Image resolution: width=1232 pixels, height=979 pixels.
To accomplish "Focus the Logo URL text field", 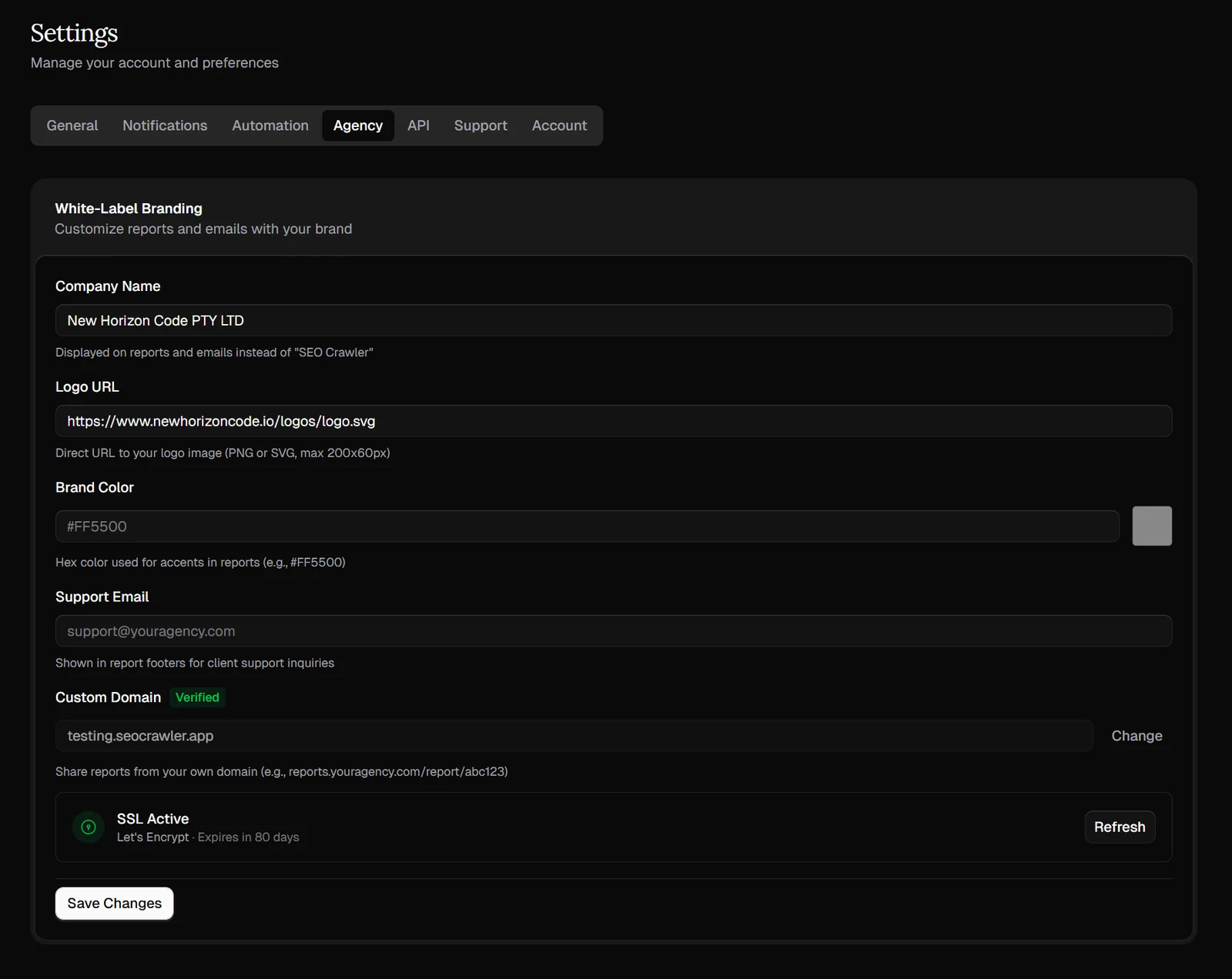I will pyautogui.click(x=614, y=421).
